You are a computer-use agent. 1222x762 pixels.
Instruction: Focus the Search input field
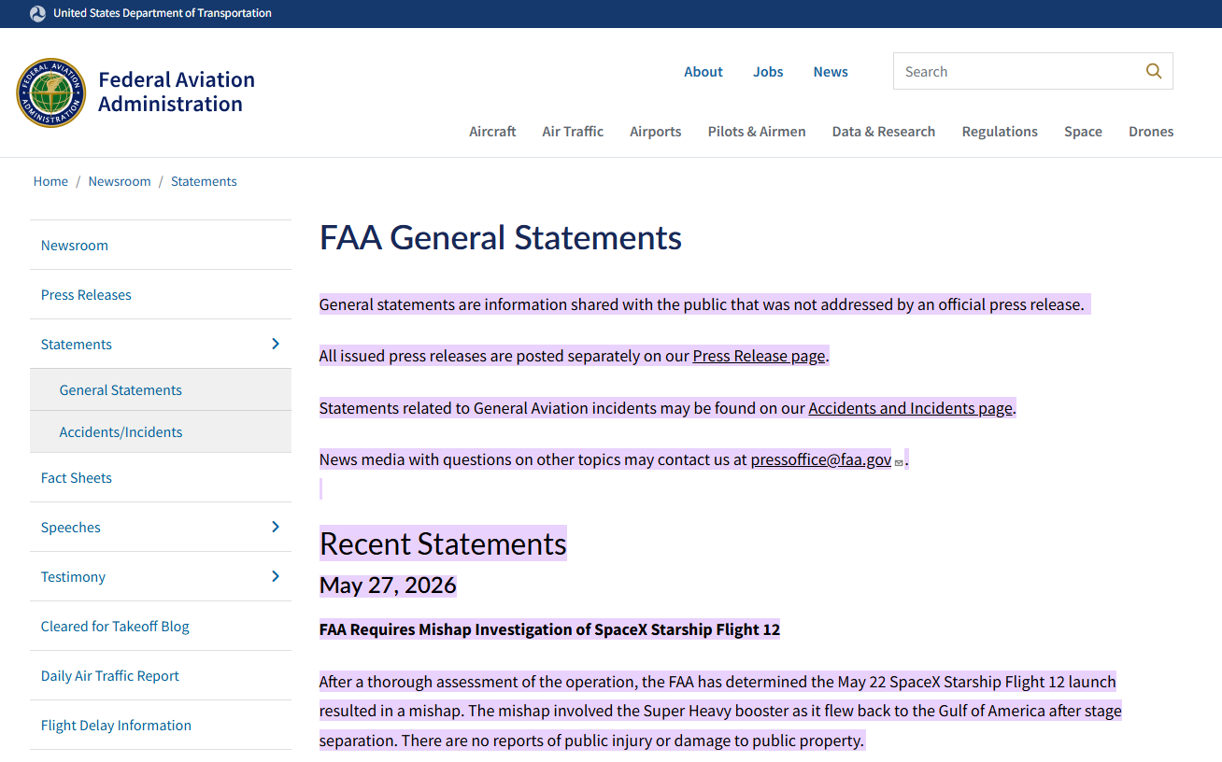(x=1018, y=71)
